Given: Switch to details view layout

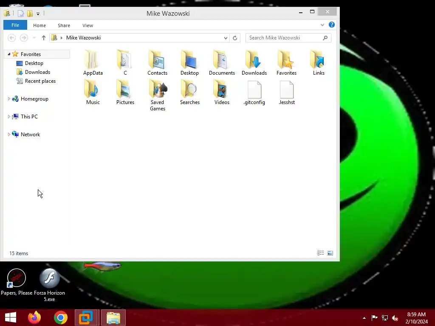Looking at the screenshot, I should point(320,253).
